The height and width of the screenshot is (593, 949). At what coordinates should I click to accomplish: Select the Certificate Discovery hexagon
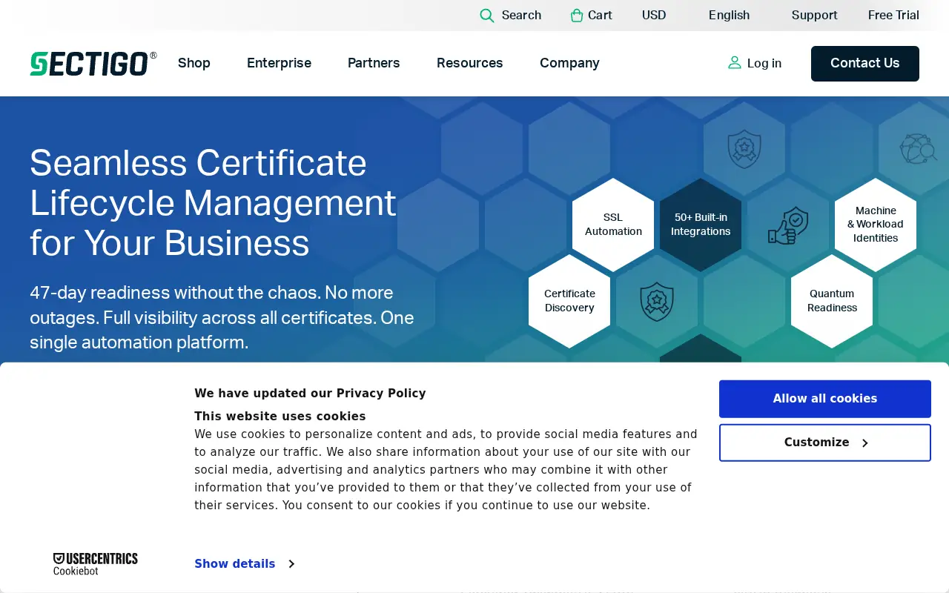[569, 301]
